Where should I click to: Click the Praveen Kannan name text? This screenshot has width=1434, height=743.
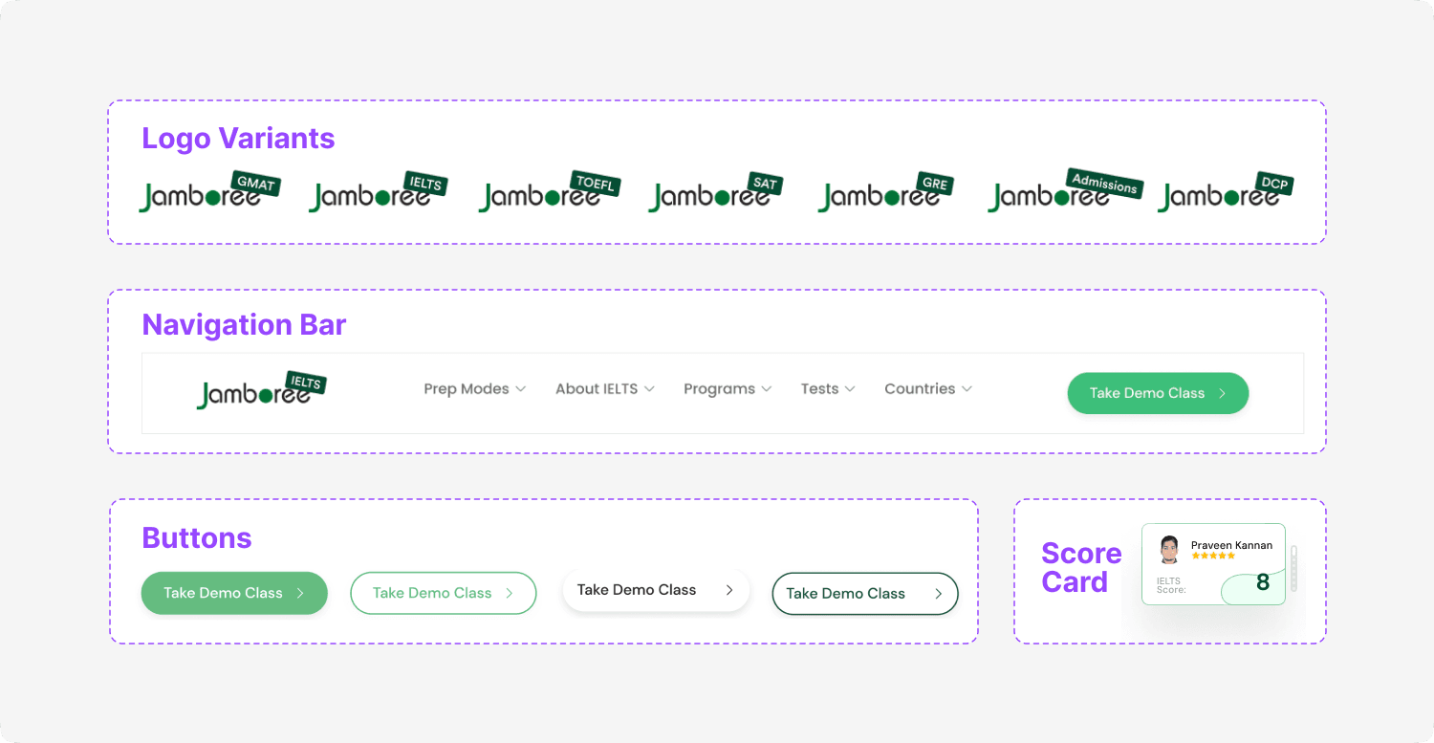[x=1232, y=545]
